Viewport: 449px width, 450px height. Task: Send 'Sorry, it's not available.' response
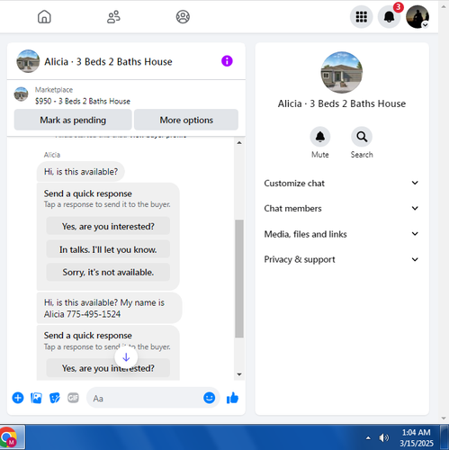click(x=108, y=272)
